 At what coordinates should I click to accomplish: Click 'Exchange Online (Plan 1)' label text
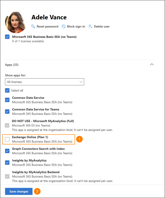(30, 137)
